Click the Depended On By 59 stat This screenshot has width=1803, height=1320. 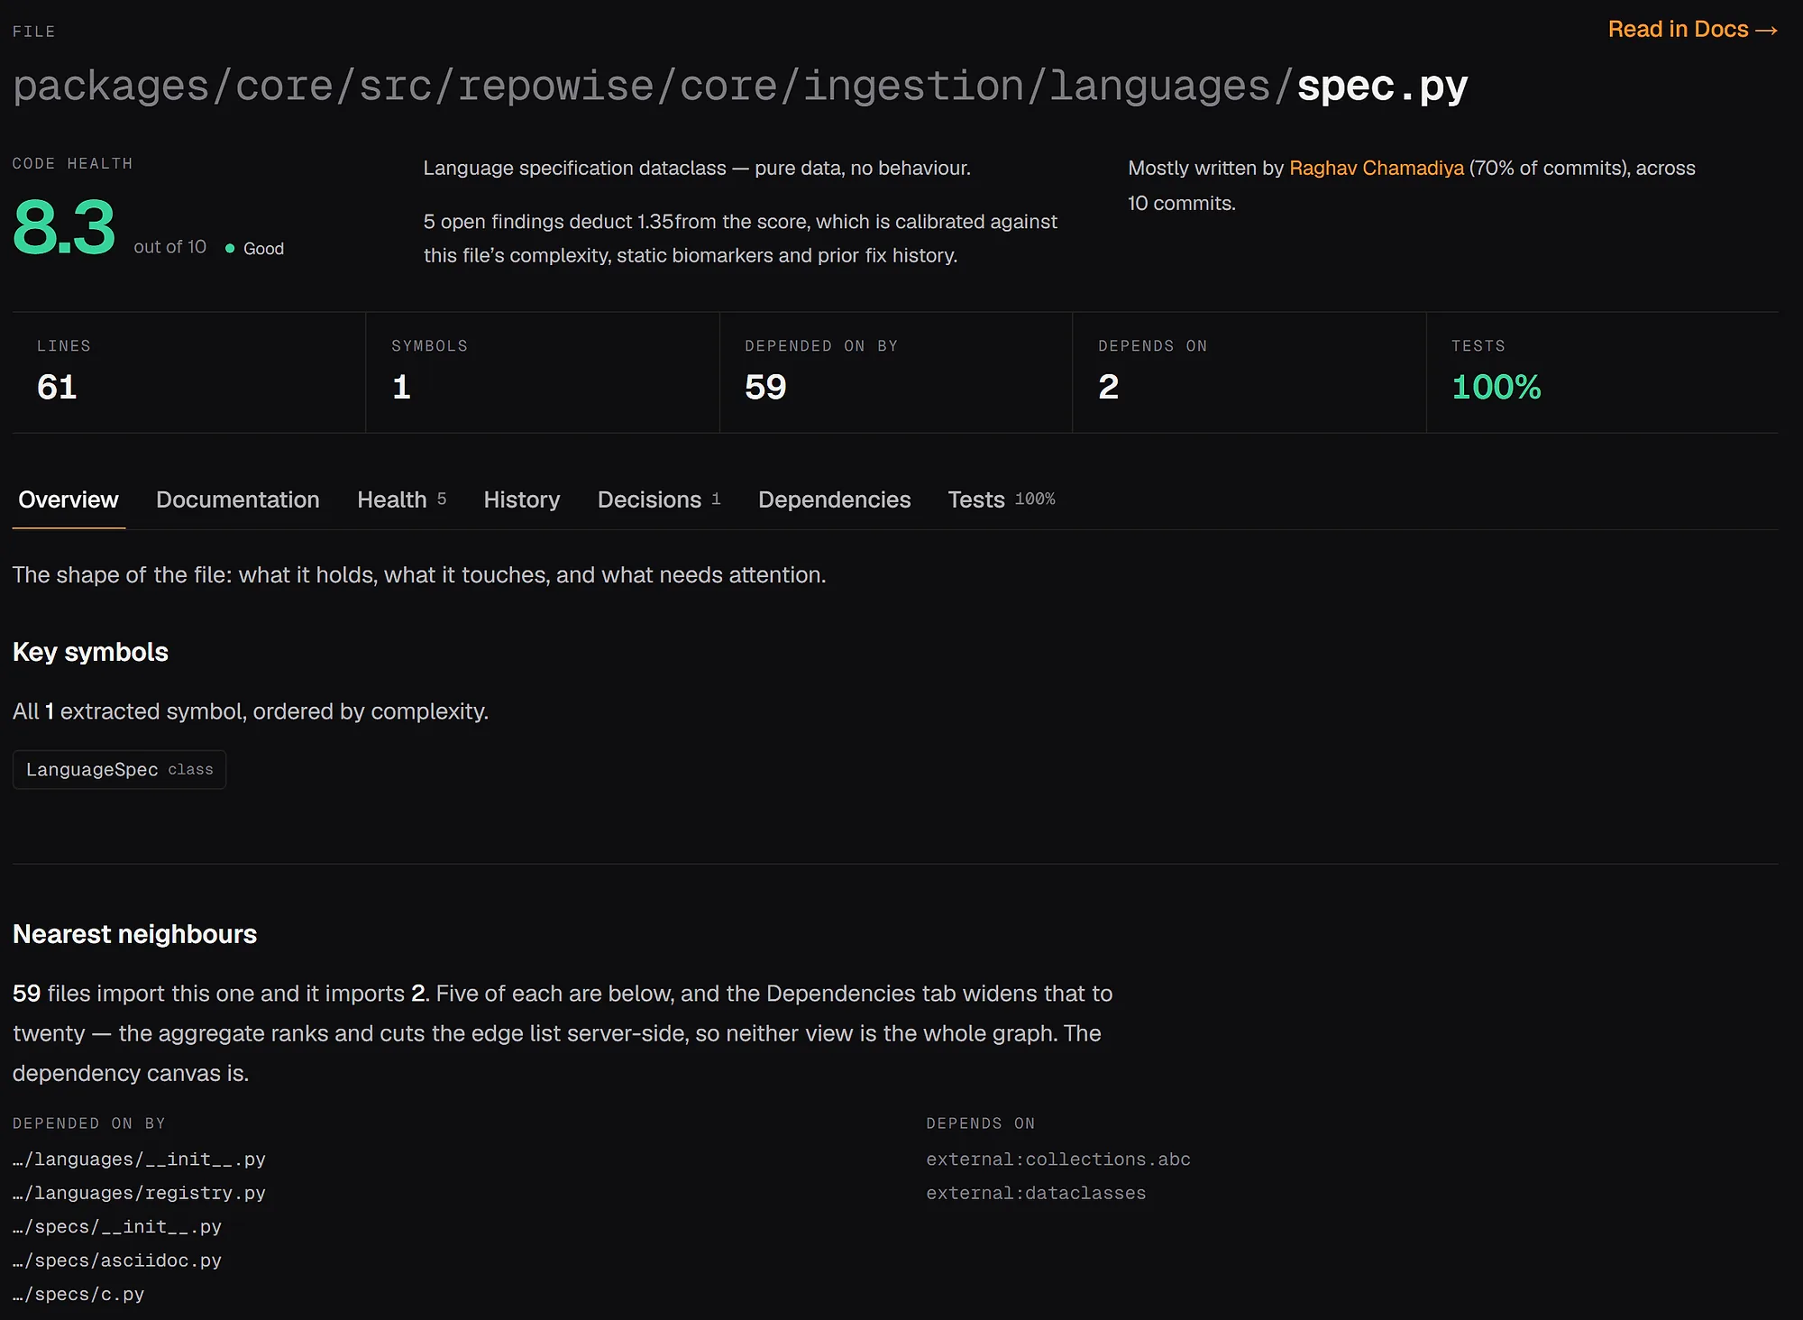click(x=896, y=372)
